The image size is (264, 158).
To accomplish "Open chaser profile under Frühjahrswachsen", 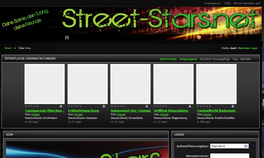I will click(x=78, y=114).
